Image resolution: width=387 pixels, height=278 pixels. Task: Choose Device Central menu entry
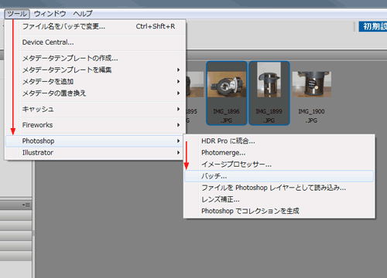coord(95,42)
